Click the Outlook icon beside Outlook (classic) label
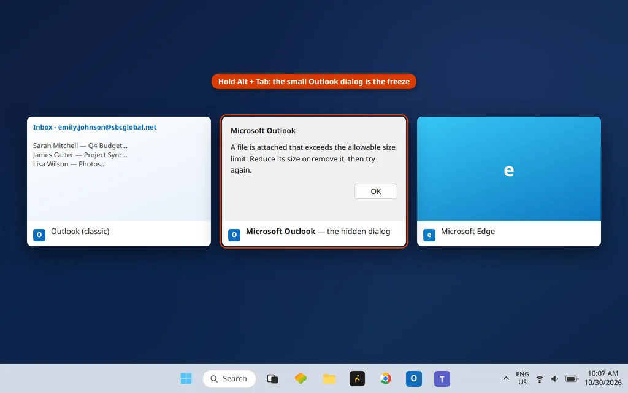Image resolution: width=628 pixels, height=393 pixels. pyautogui.click(x=39, y=235)
